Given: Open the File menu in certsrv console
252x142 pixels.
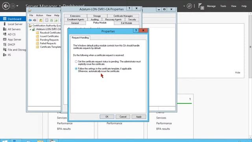Looking at the screenshot, I should (31, 15).
